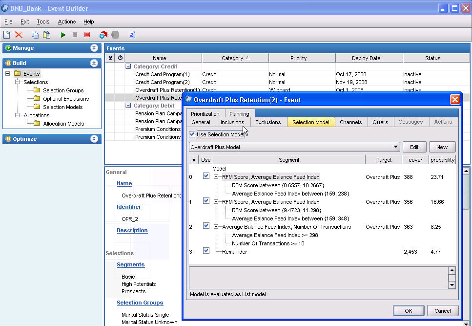The height and width of the screenshot is (326, 472).
Task: Click the green Play toolbar icon
Action: coord(63,35)
